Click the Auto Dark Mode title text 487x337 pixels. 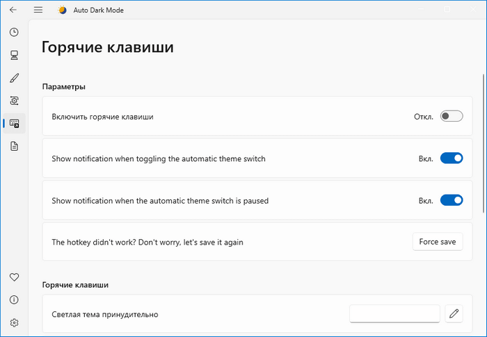pyautogui.click(x=99, y=10)
